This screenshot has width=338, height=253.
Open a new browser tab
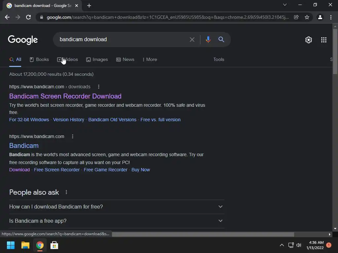tap(89, 6)
